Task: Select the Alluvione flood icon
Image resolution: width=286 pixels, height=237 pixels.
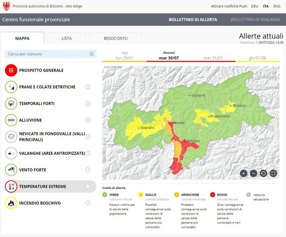Action: click(x=11, y=120)
